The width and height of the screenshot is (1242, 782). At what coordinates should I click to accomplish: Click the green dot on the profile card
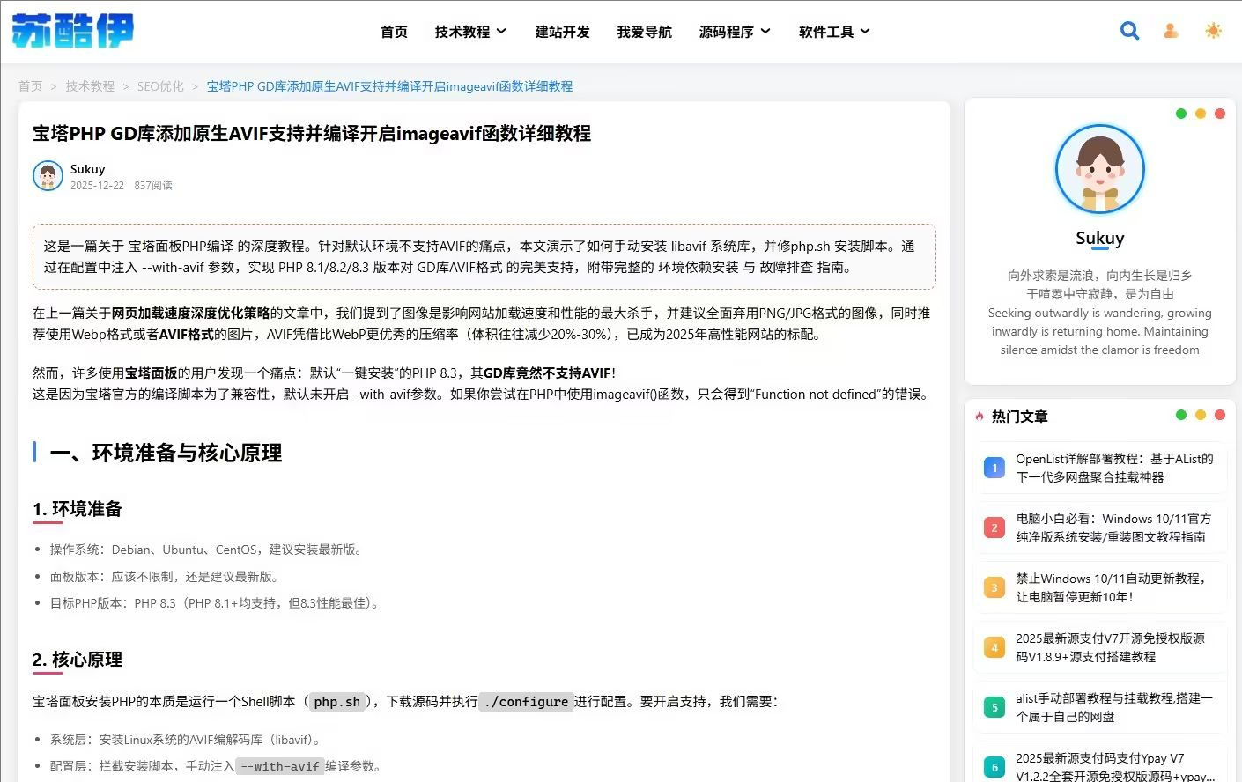pos(1181,114)
